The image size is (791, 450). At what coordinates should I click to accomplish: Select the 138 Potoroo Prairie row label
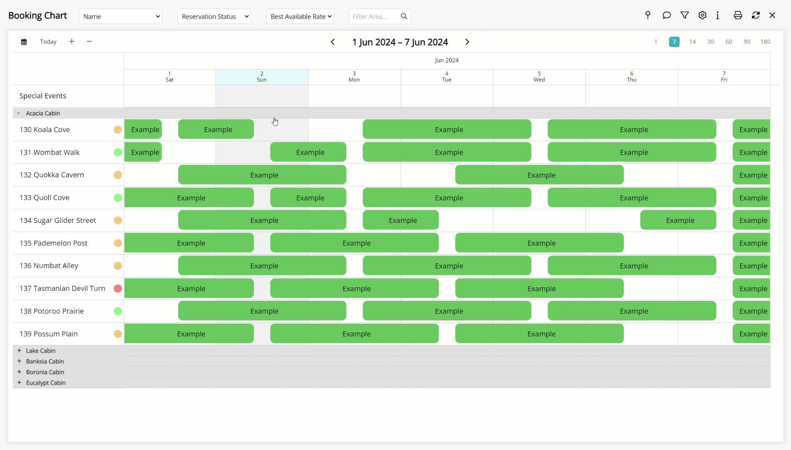tap(52, 311)
